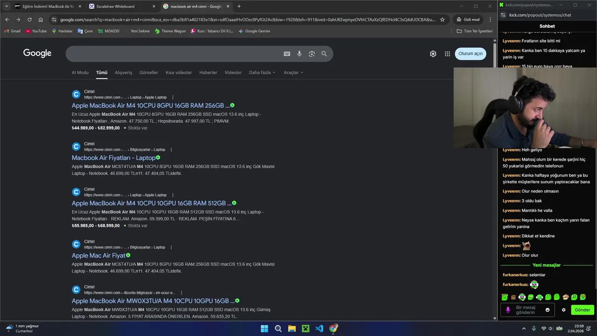
Task: Open the weather widget on taskbar
Action: coord(22,329)
